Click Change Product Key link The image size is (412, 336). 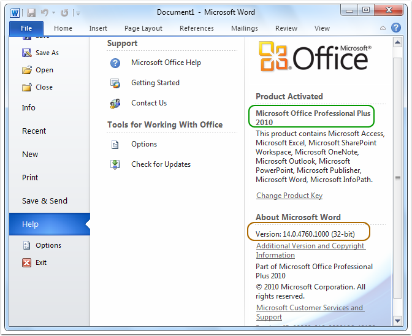tap(289, 196)
